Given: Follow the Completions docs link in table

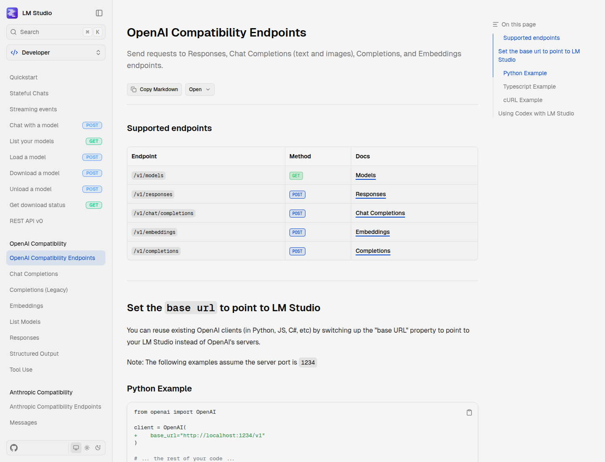Looking at the screenshot, I should pyautogui.click(x=373, y=251).
